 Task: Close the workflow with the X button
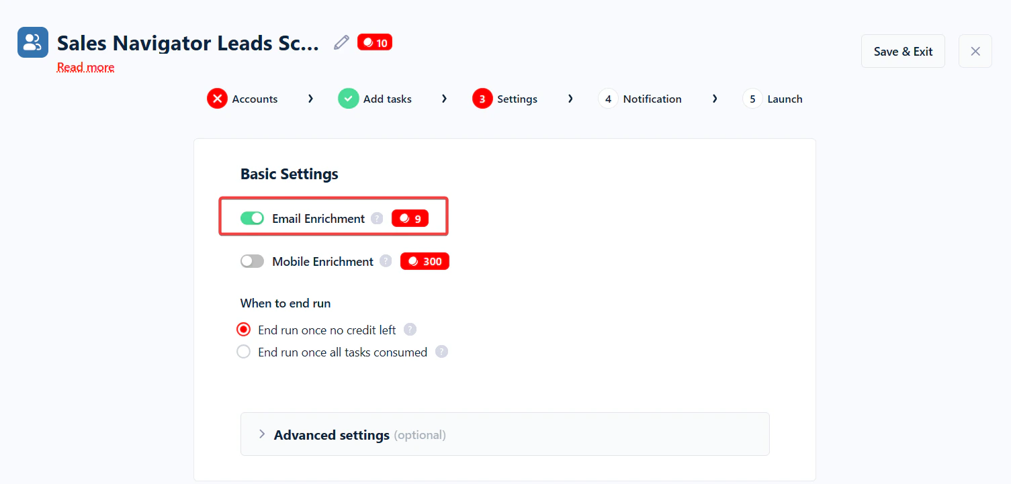pyautogui.click(x=975, y=51)
